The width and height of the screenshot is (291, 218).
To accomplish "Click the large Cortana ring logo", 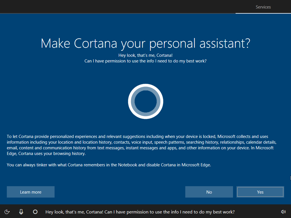I will point(145,101).
